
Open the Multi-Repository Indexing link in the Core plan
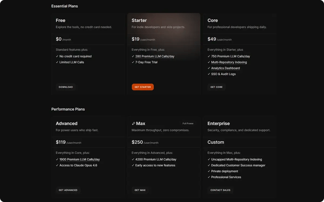coord(229,62)
